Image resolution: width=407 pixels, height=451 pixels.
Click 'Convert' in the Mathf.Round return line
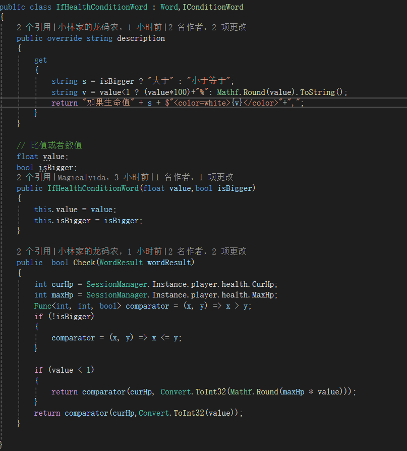[x=176, y=392]
